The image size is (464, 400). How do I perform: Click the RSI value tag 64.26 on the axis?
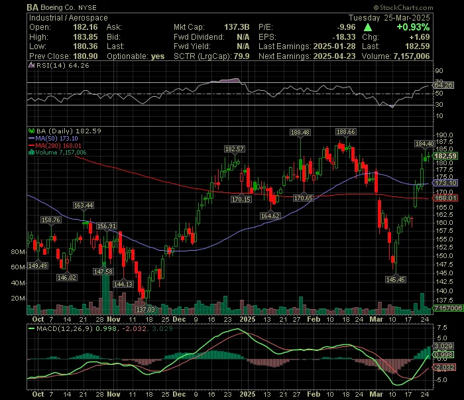(x=443, y=86)
